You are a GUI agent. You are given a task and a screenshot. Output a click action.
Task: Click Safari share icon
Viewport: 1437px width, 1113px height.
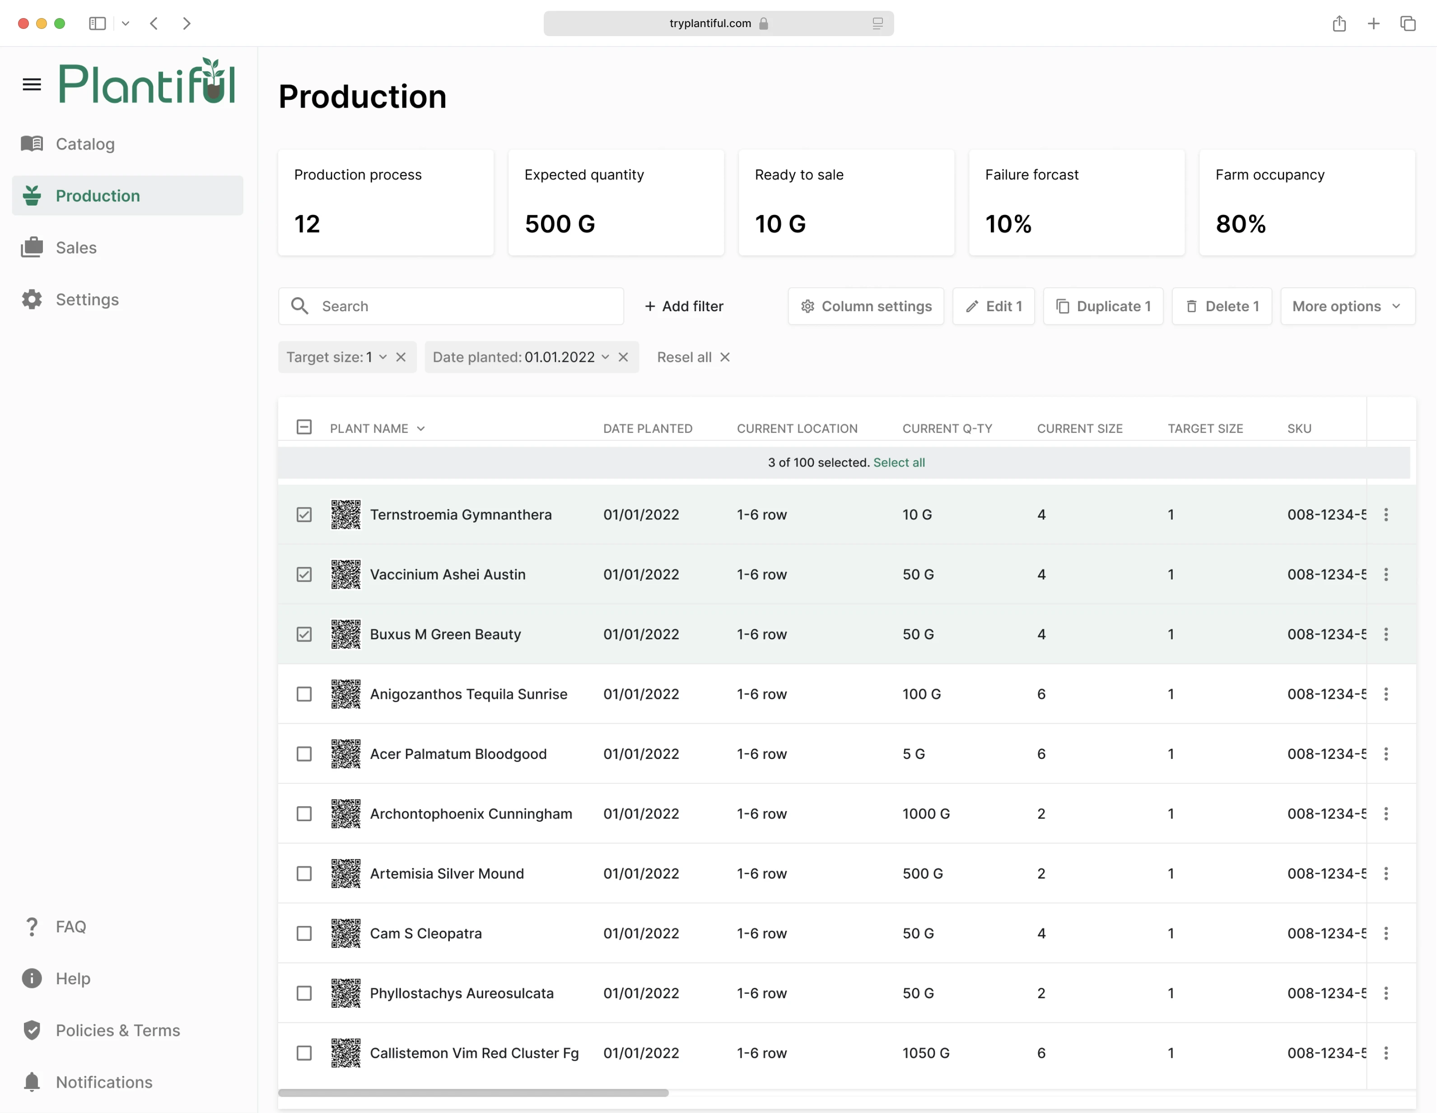coord(1339,23)
